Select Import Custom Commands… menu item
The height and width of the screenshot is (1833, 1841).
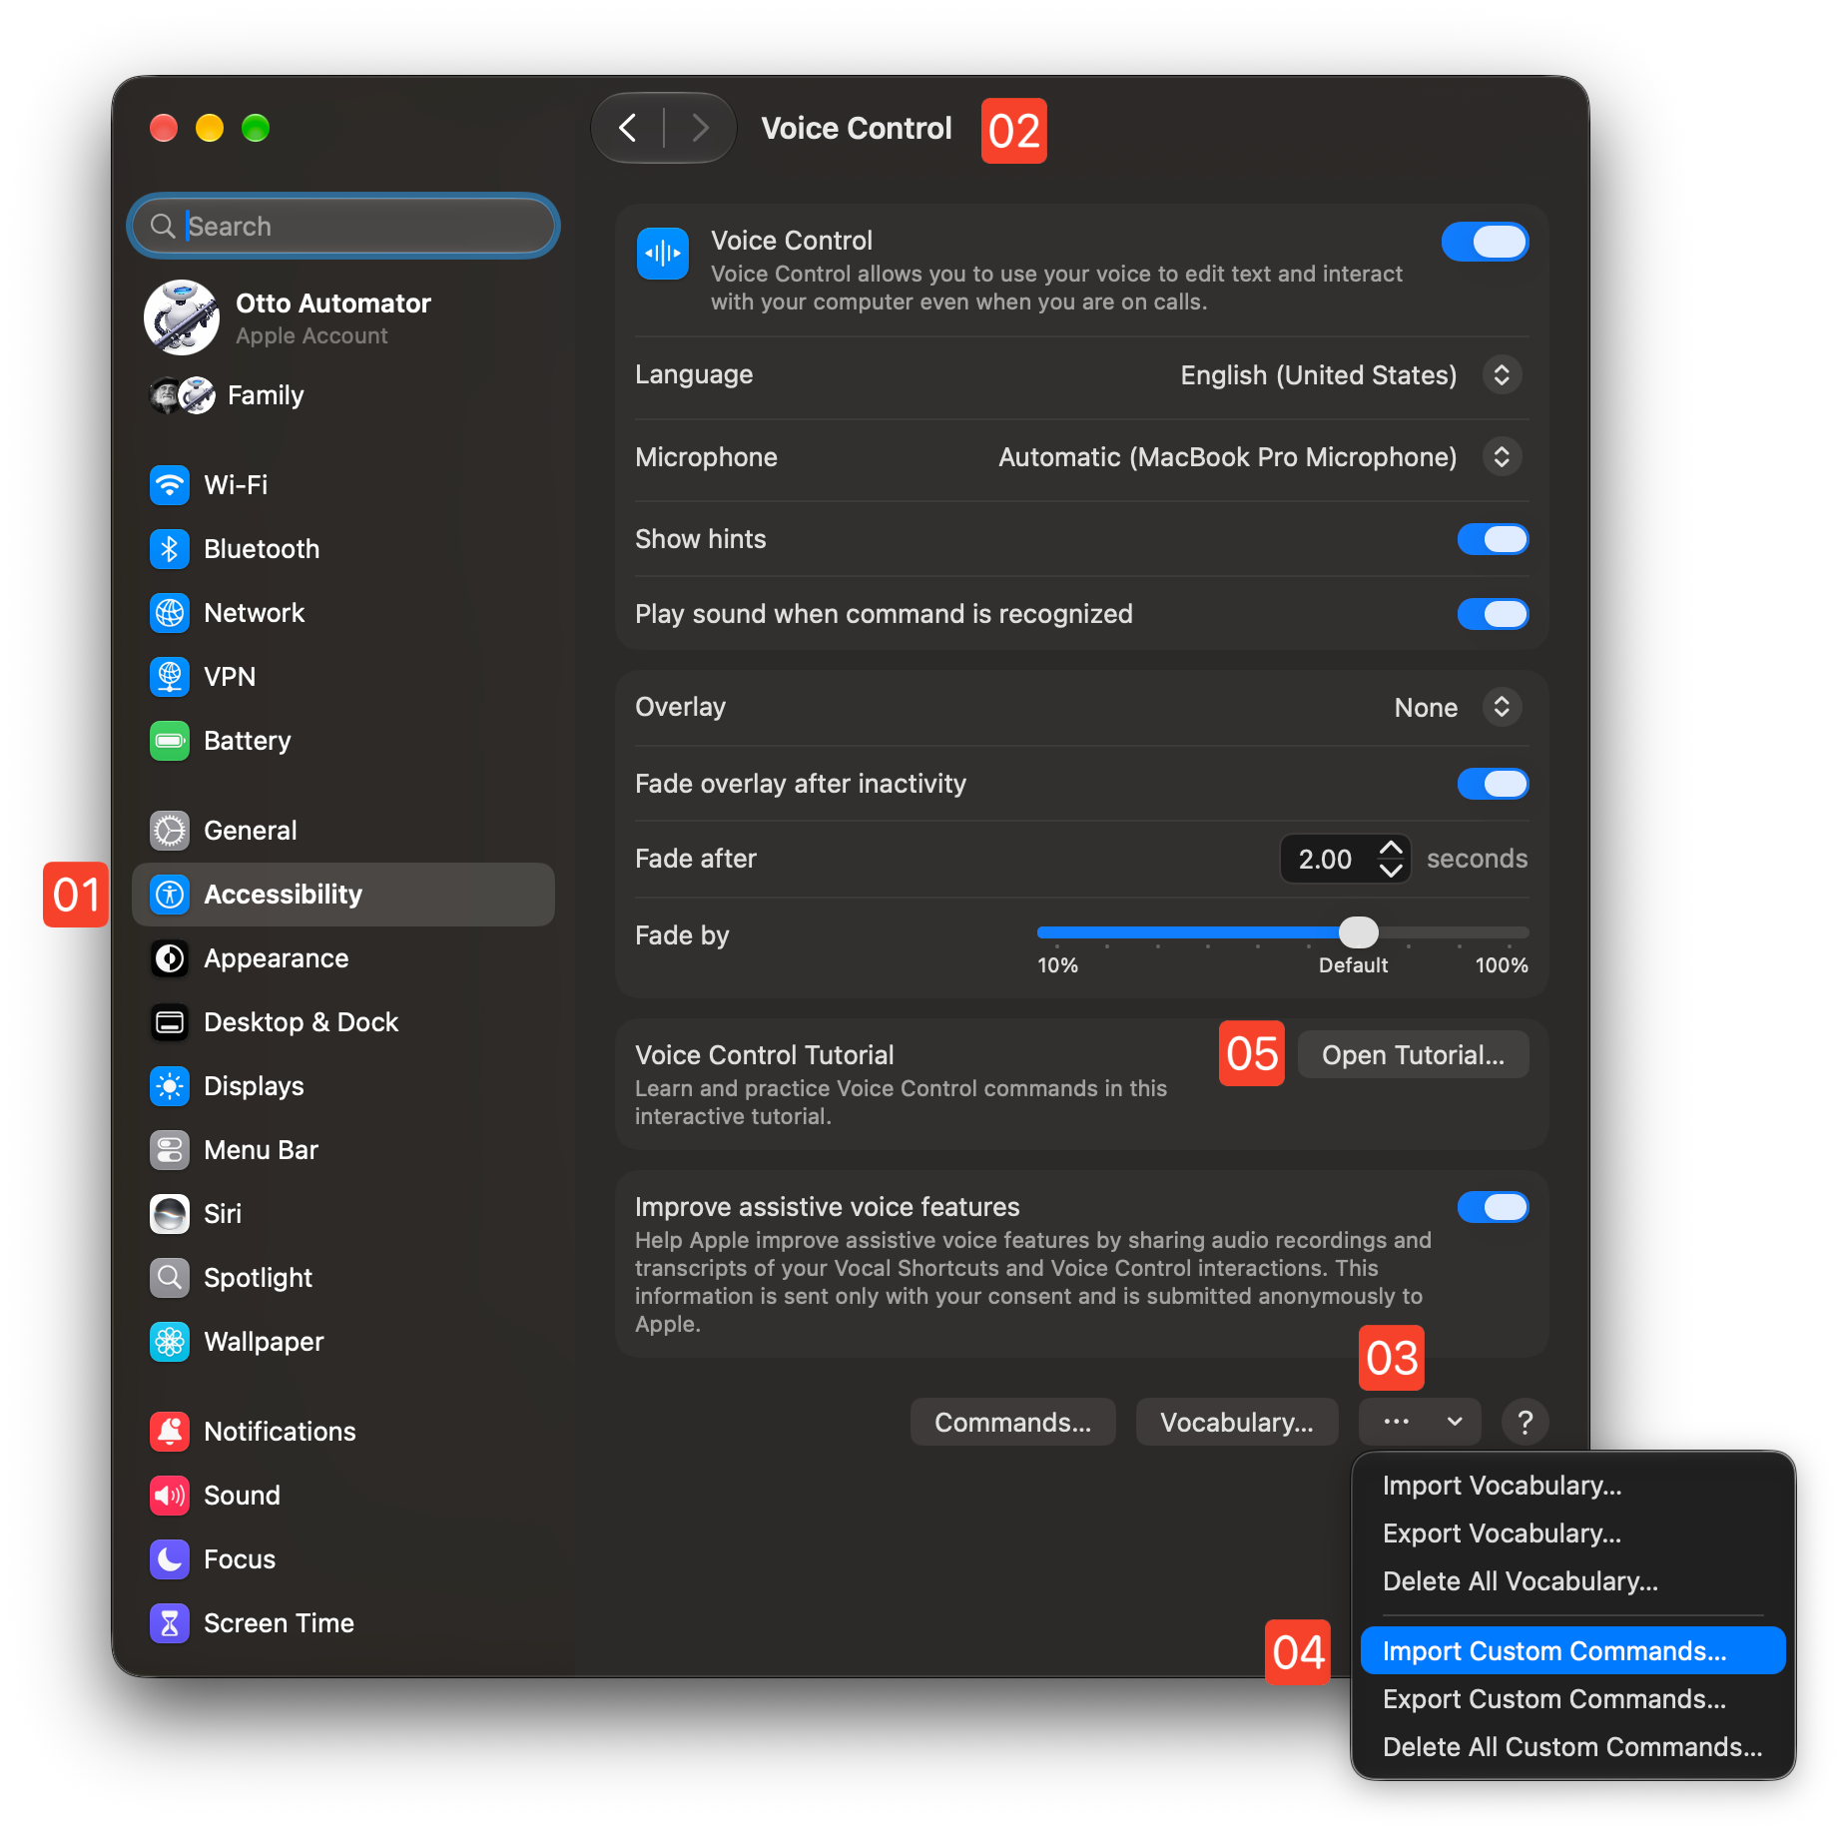(1573, 1651)
